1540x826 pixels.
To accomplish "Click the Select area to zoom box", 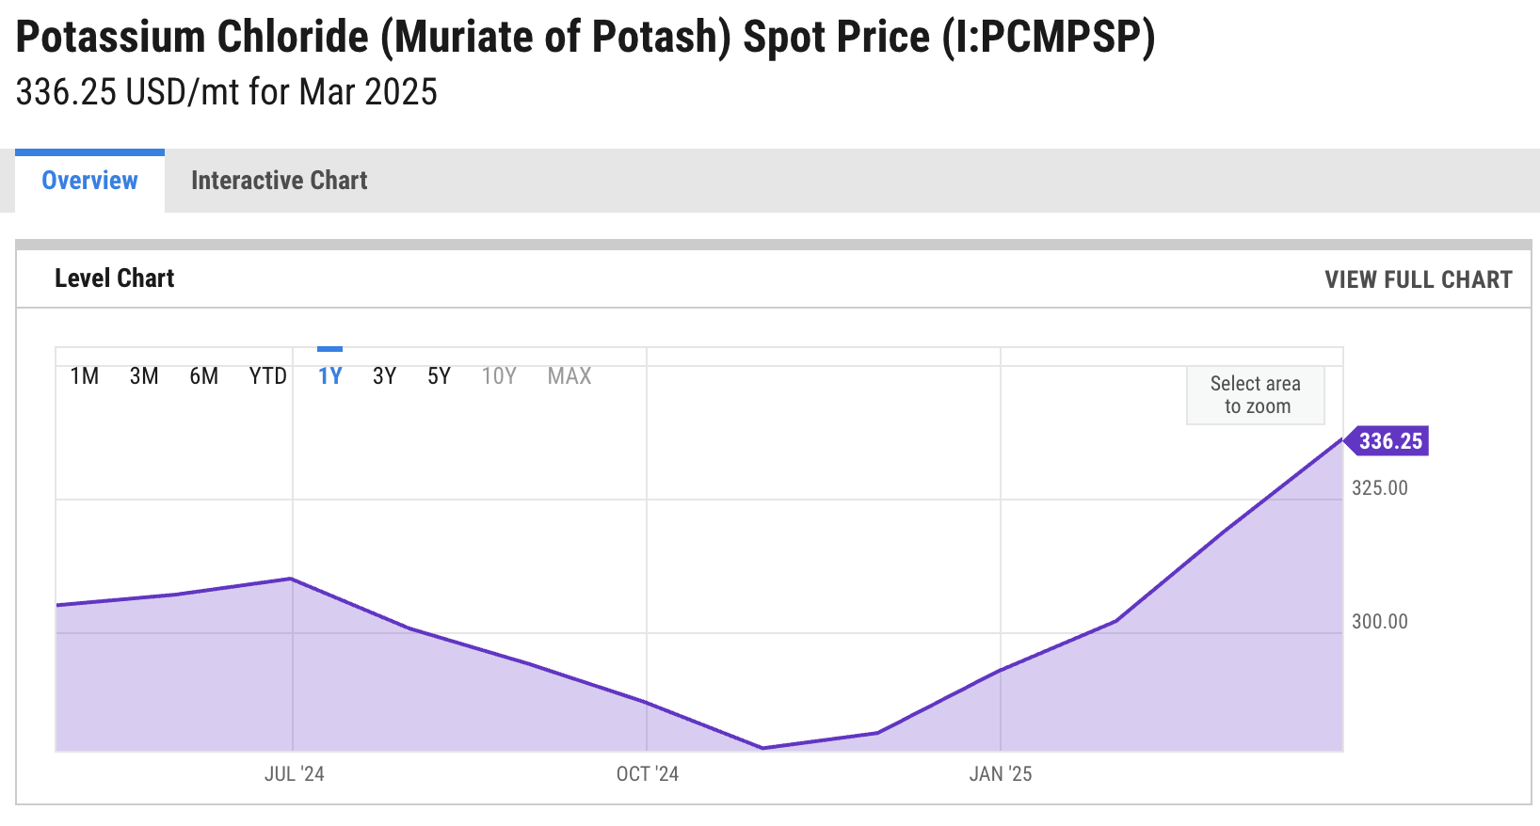I will [1256, 395].
